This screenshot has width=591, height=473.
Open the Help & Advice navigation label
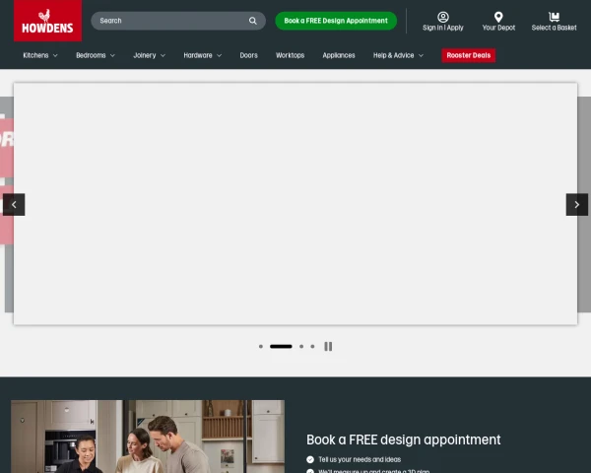tap(393, 55)
